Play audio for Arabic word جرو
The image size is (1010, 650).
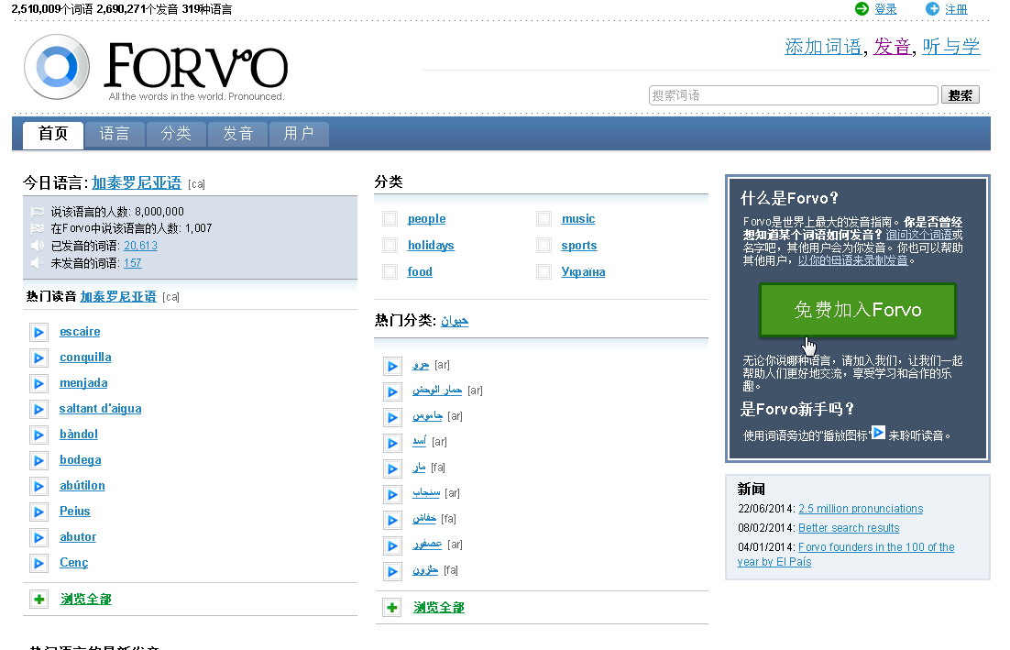tap(391, 366)
